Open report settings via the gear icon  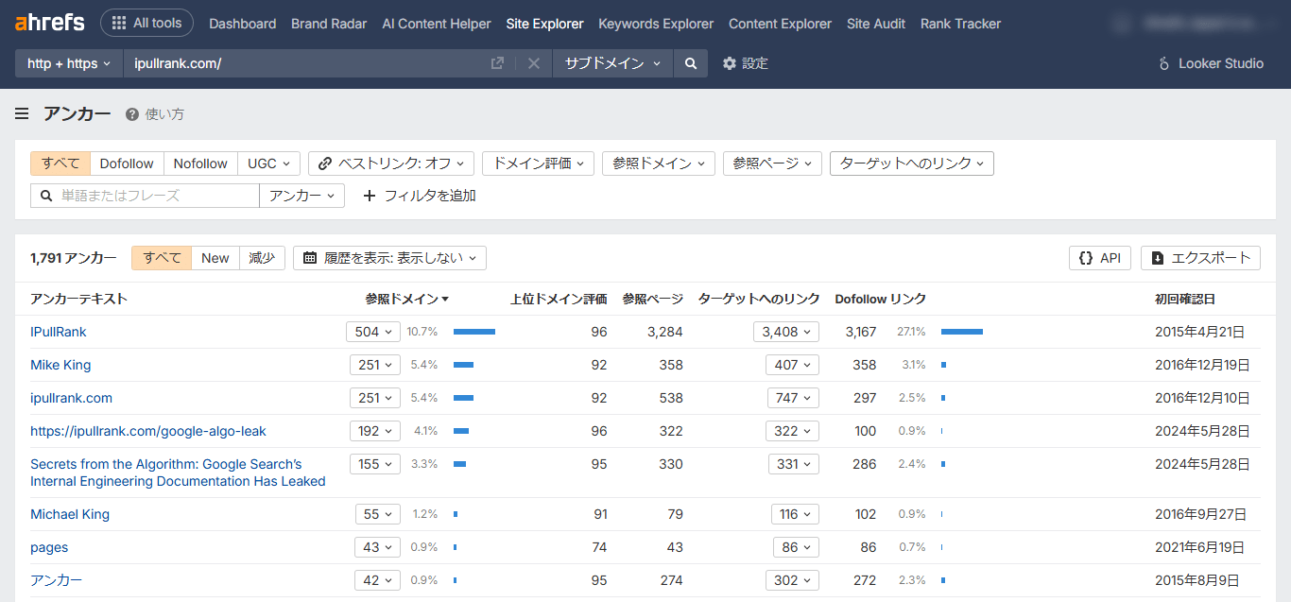click(x=728, y=63)
